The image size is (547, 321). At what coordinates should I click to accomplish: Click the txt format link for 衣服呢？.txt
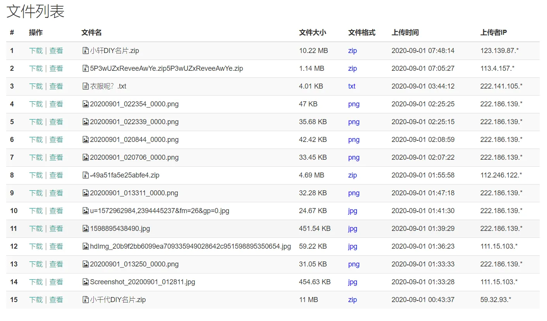point(352,86)
